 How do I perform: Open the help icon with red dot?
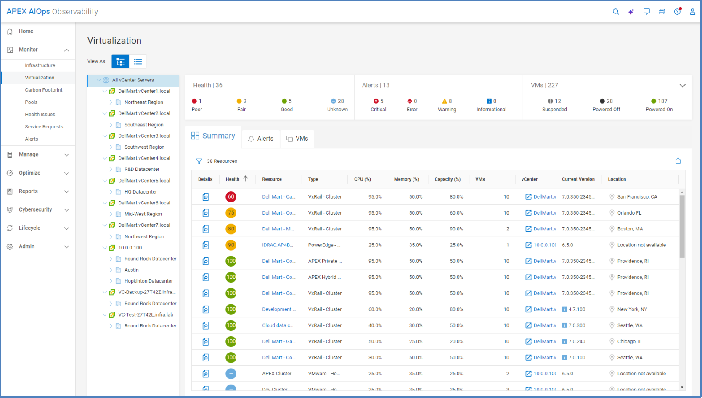coord(677,11)
